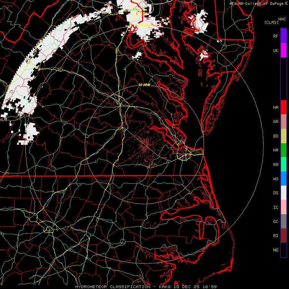Click the DS white legend swatch
The height and width of the screenshot is (289, 289).
click(284, 193)
